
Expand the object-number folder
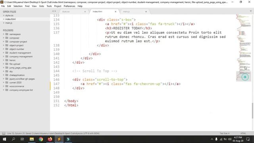[4, 49]
